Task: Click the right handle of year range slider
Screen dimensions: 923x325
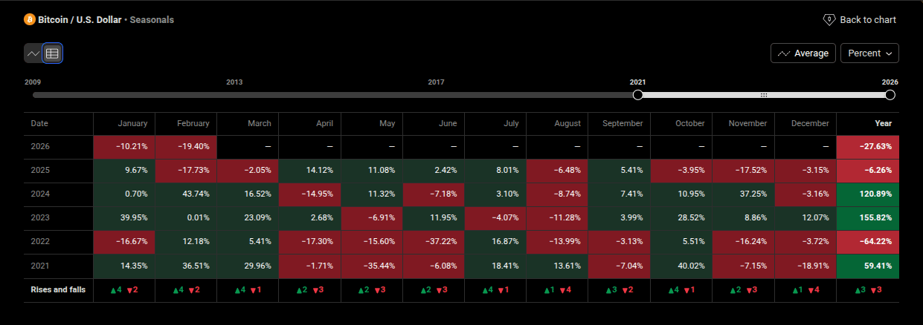Action: coord(890,95)
